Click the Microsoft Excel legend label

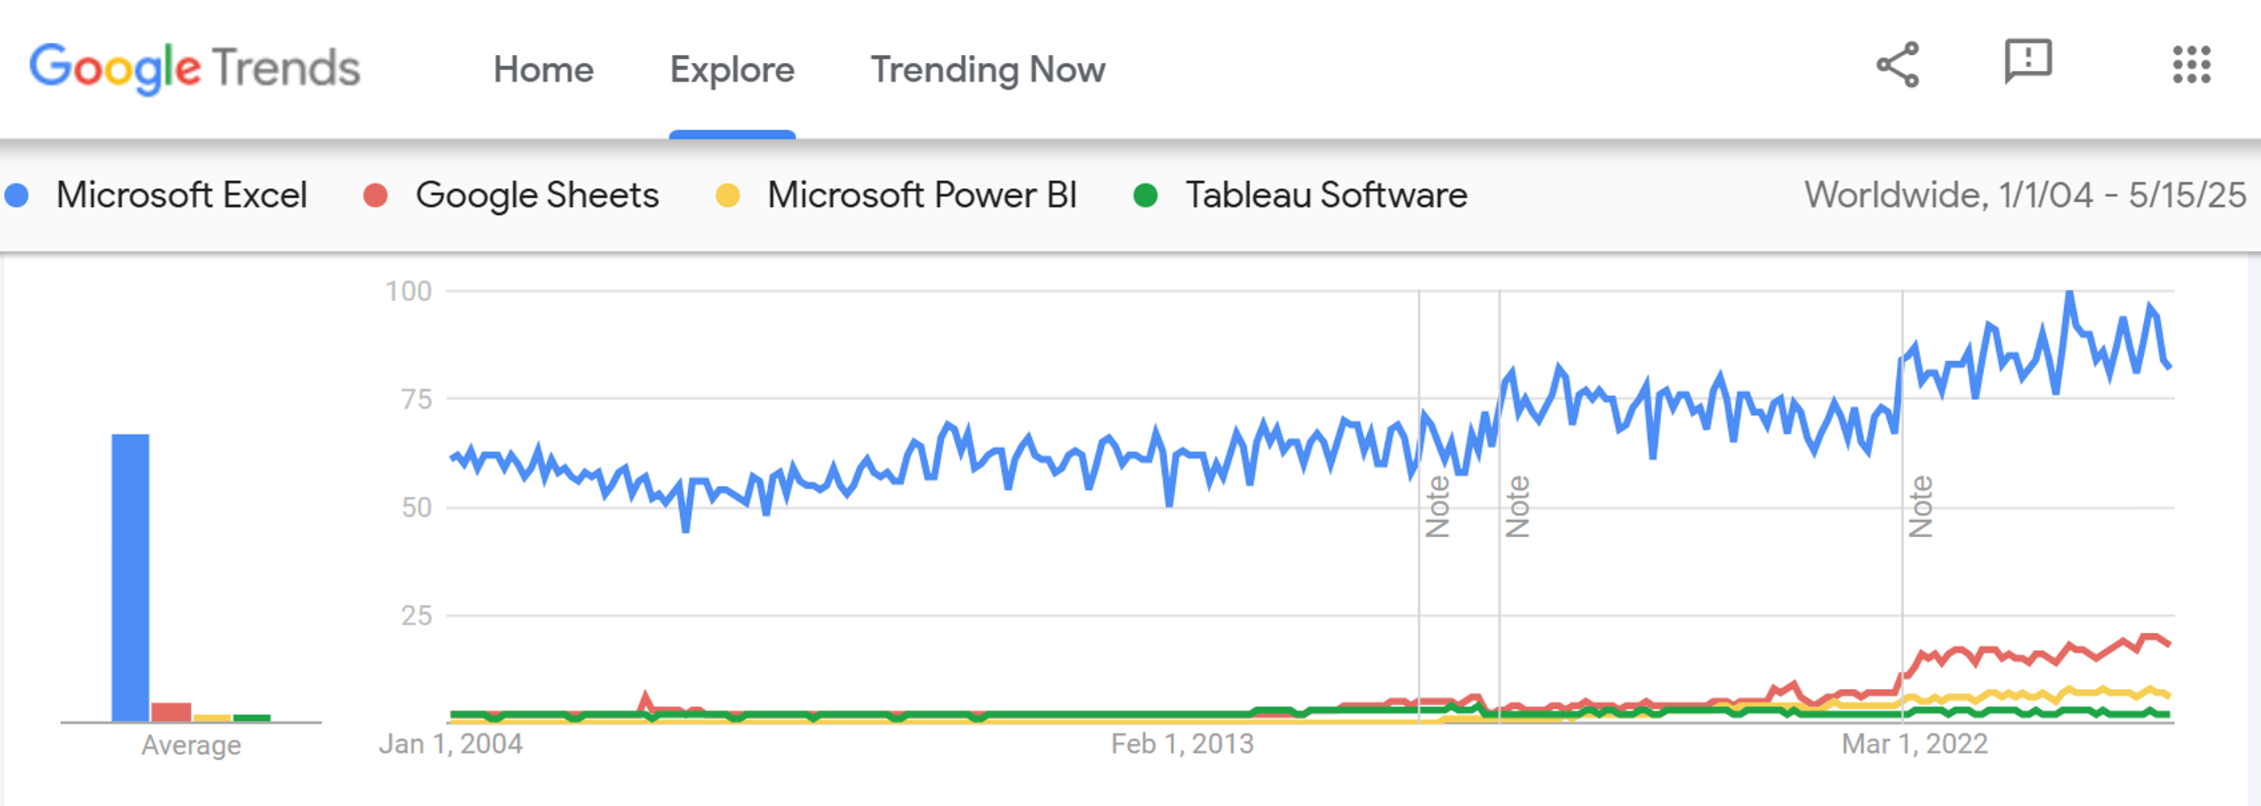coord(182,195)
